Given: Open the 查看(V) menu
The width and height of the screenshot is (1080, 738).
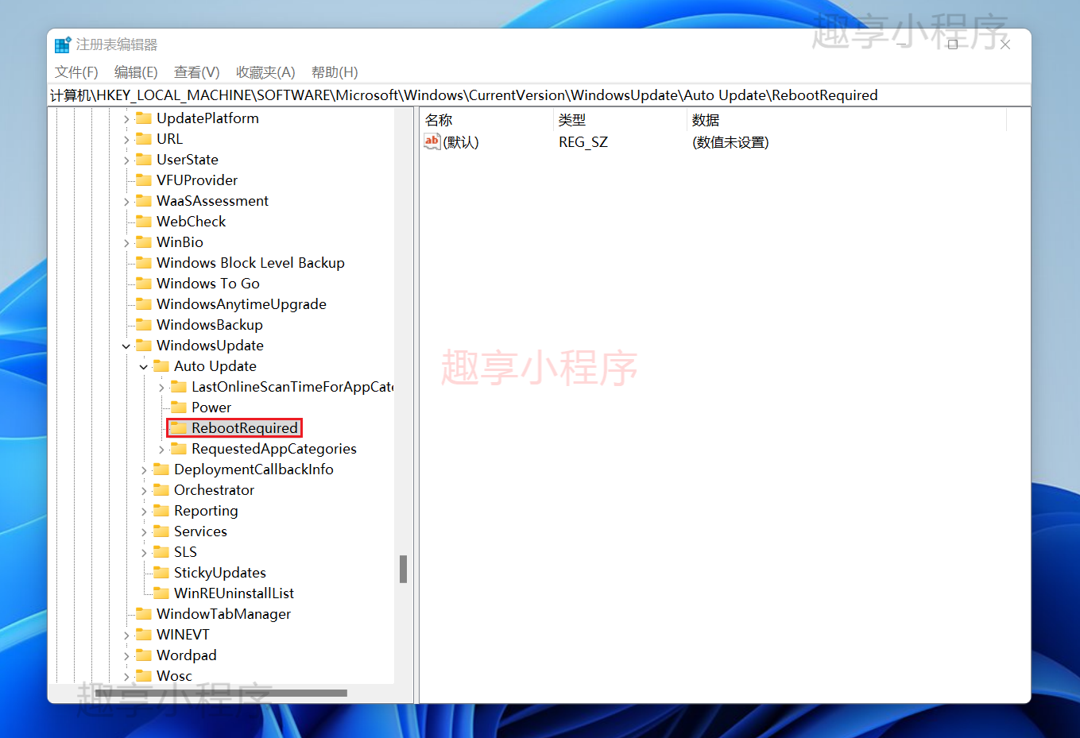Looking at the screenshot, I should tap(196, 72).
